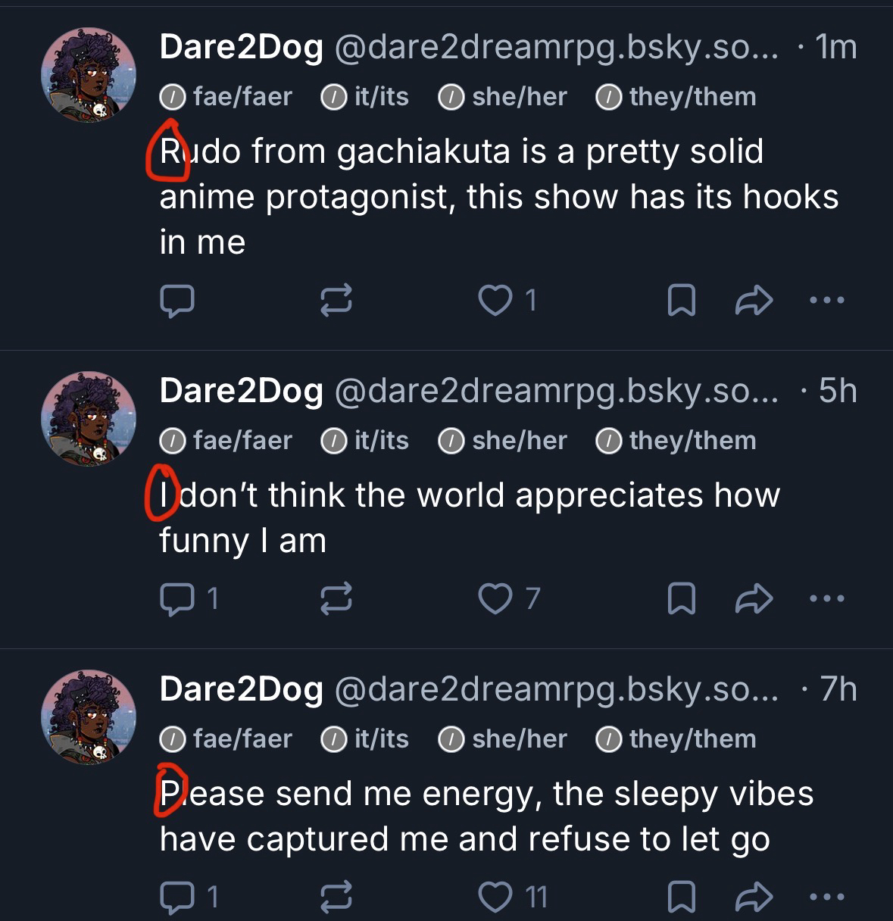Repost the 'how funny I am' post
Image resolution: width=893 pixels, height=921 pixels.
coord(336,599)
